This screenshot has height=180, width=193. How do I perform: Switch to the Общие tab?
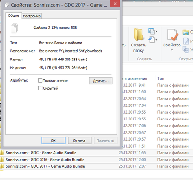click(14, 15)
